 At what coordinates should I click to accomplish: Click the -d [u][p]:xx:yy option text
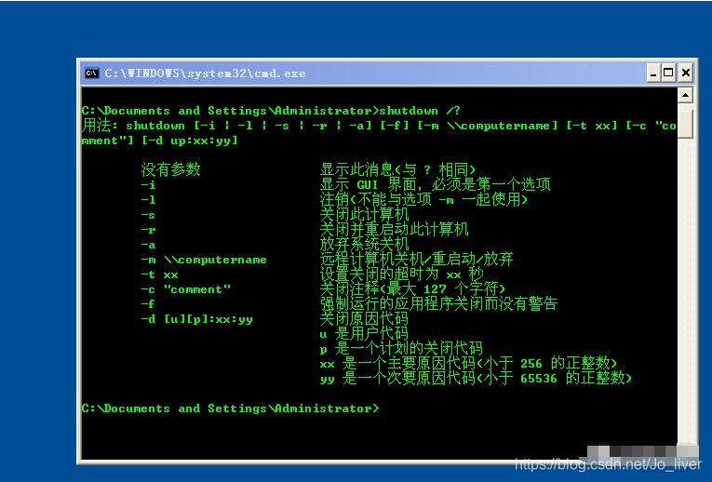[x=196, y=319]
